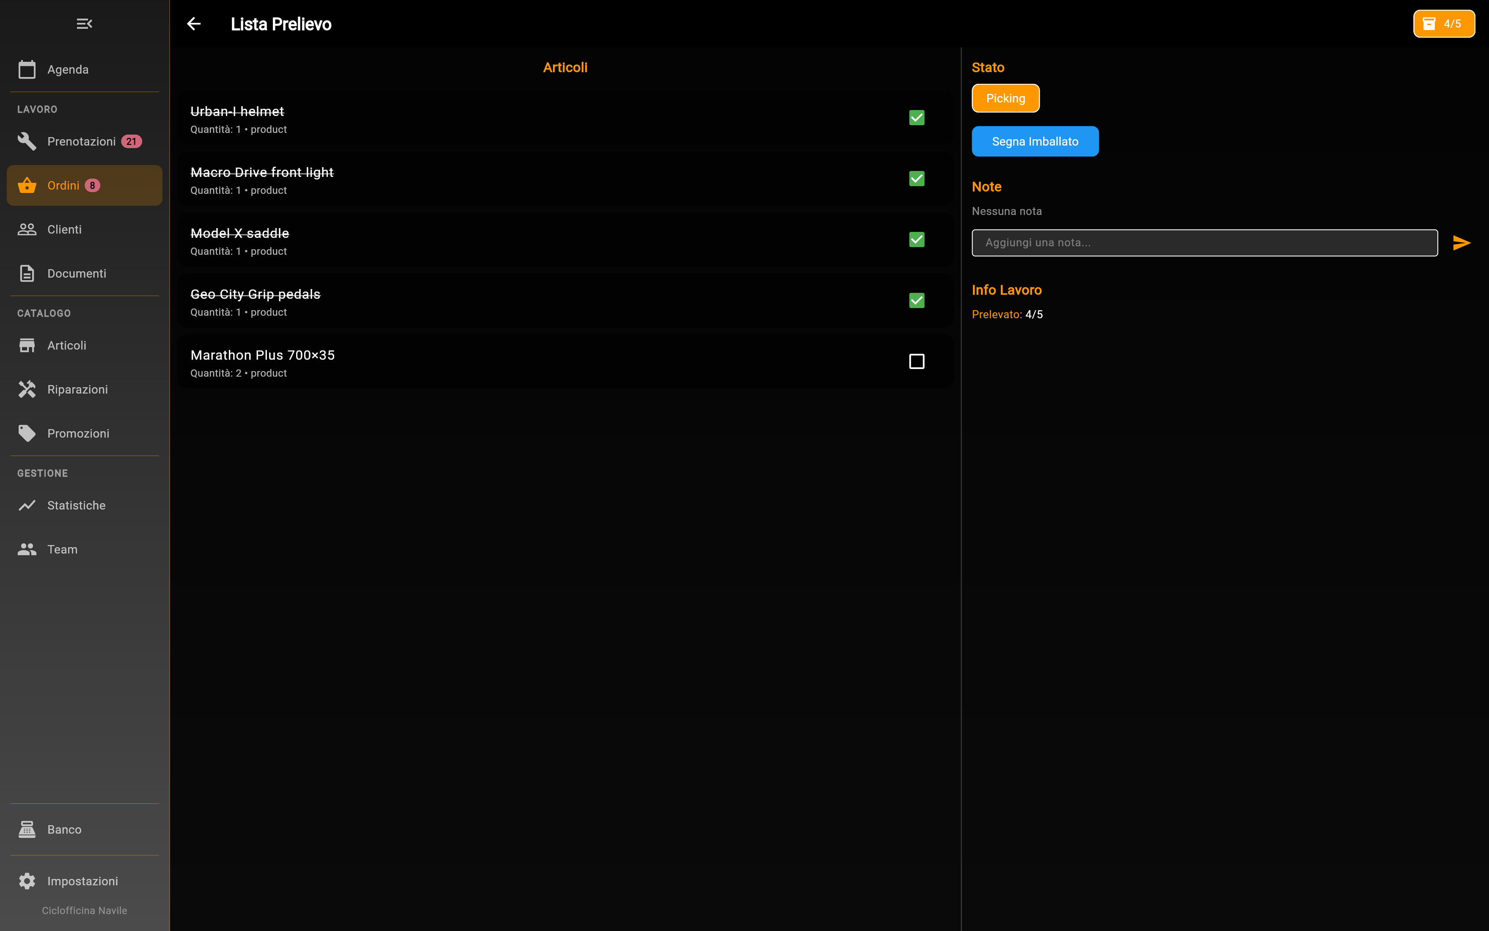Click the Segna Imballato button

click(1035, 141)
